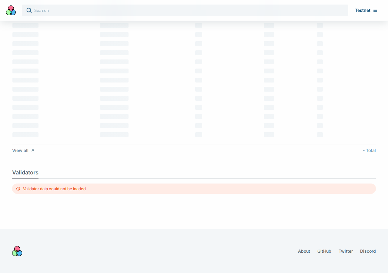The height and width of the screenshot is (273, 388).
Task: Click the footer logo icon
Action: [x=17, y=251]
